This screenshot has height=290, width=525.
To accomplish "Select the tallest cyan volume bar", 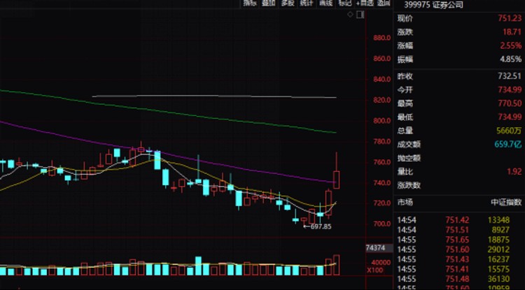I will pos(198,266).
